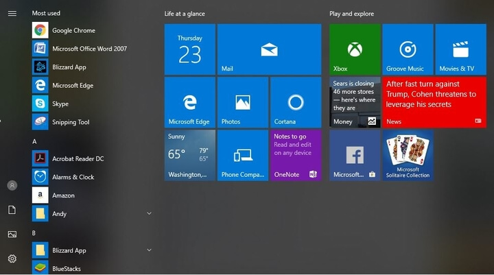The image size is (494, 275).
Task: Open the Photos tile
Action: tap(243, 102)
